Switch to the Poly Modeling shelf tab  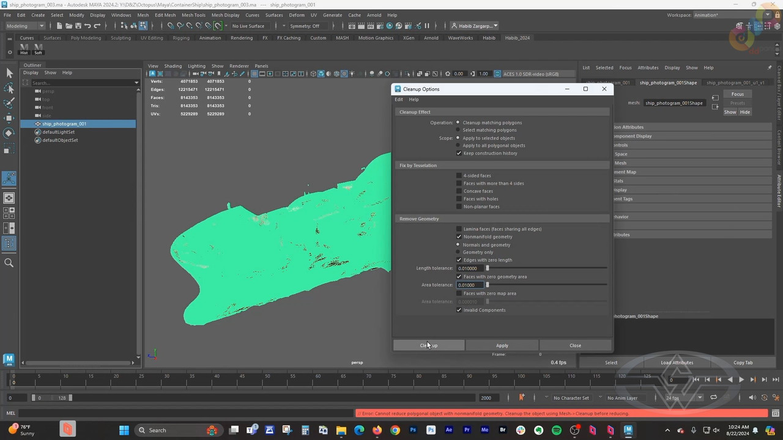point(86,38)
